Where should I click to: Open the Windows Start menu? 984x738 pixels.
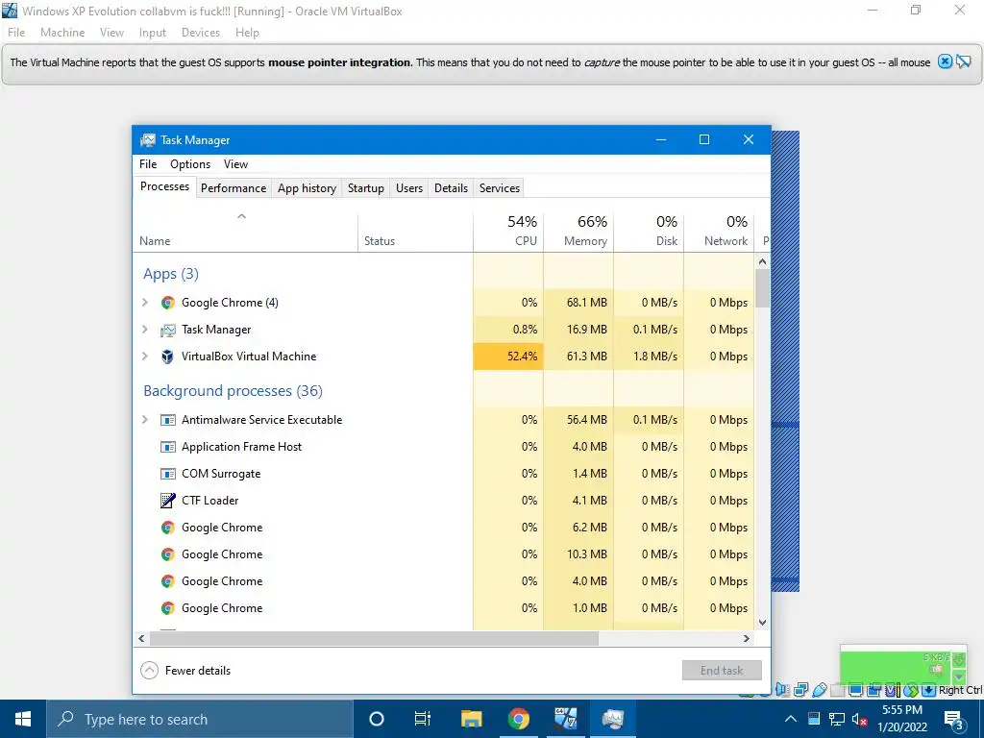point(23,719)
